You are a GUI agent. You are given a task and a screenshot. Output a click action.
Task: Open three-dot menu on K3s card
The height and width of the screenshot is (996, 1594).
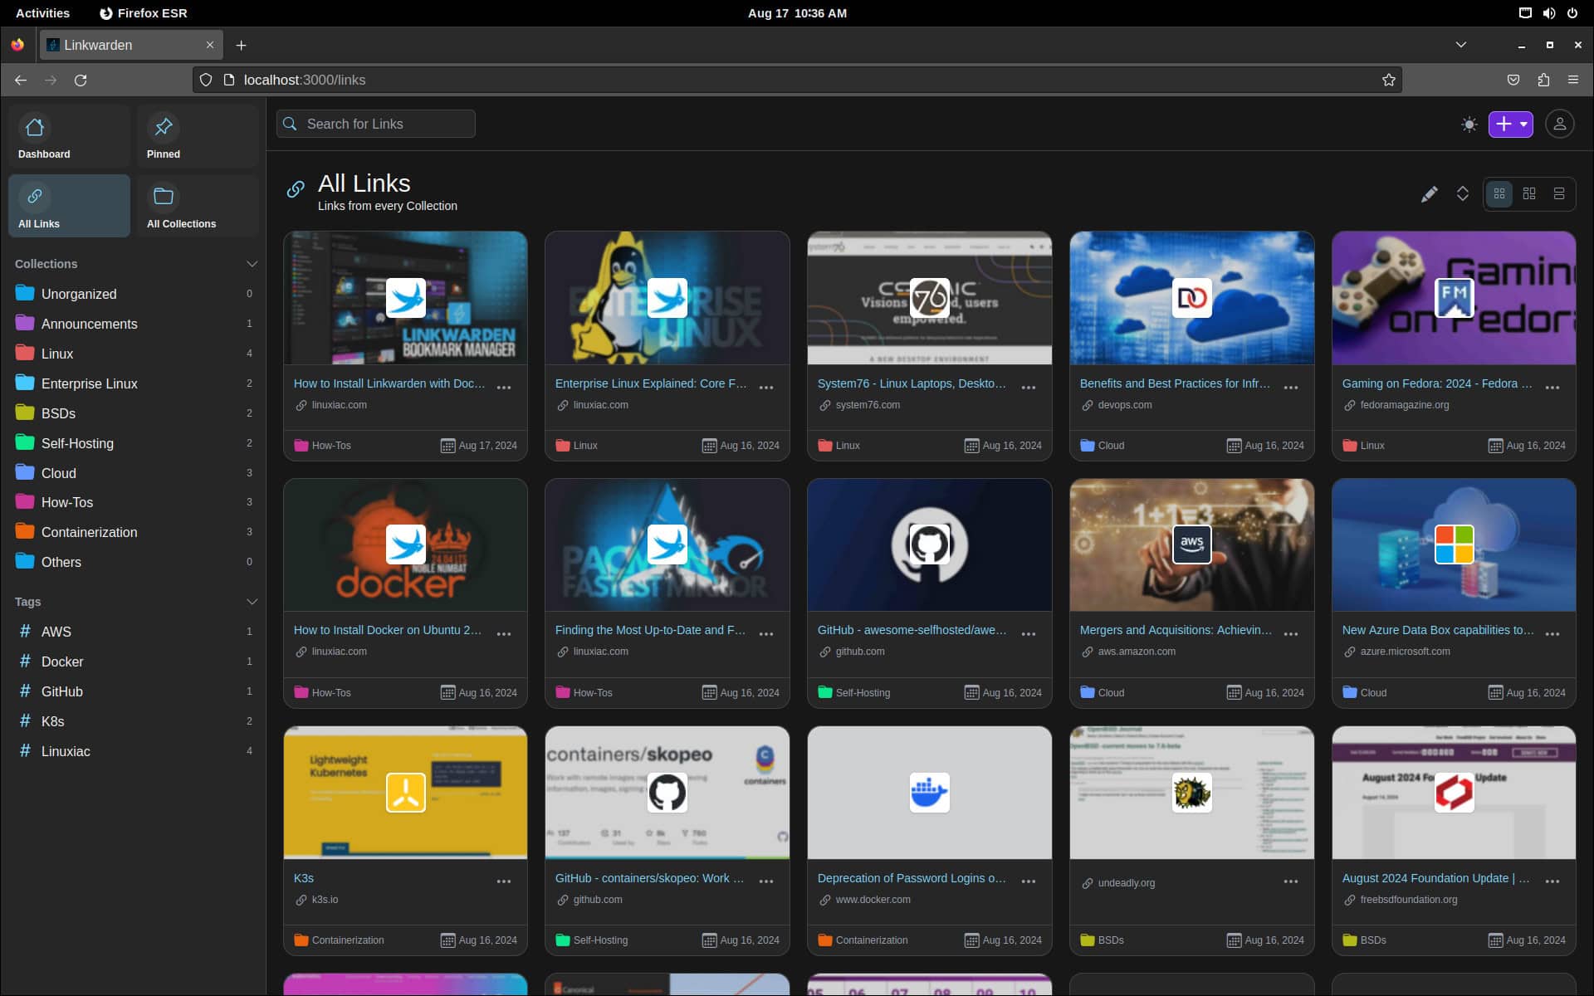coord(504,881)
